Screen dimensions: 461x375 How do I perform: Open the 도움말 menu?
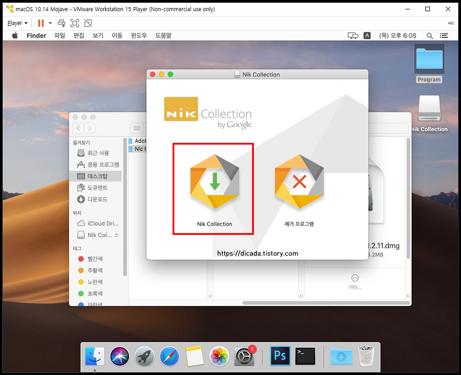(163, 35)
